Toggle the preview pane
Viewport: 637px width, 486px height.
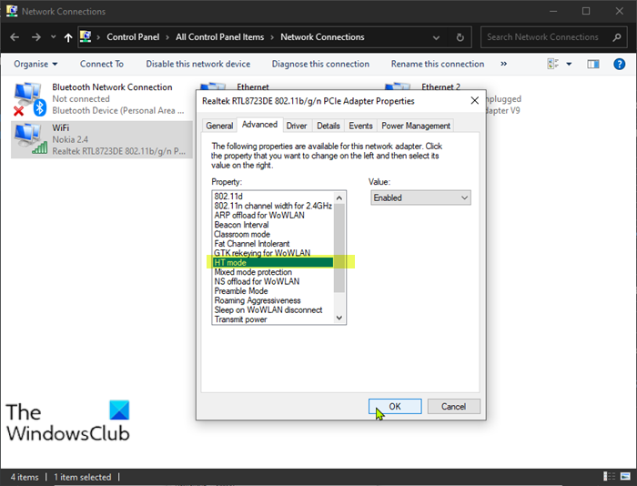coord(593,64)
